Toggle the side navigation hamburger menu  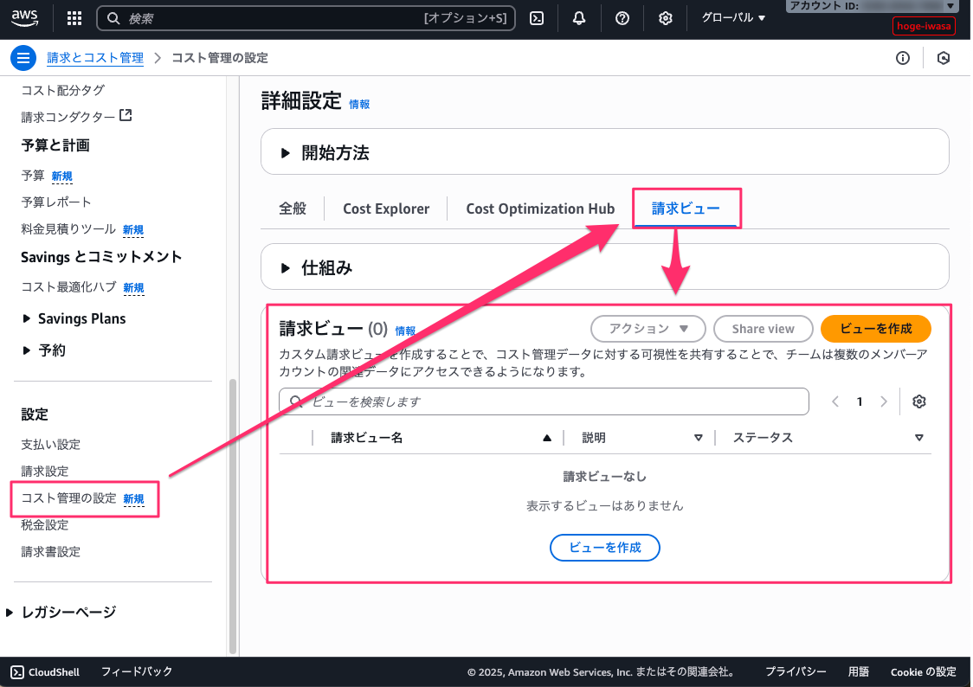click(x=23, y=58)
